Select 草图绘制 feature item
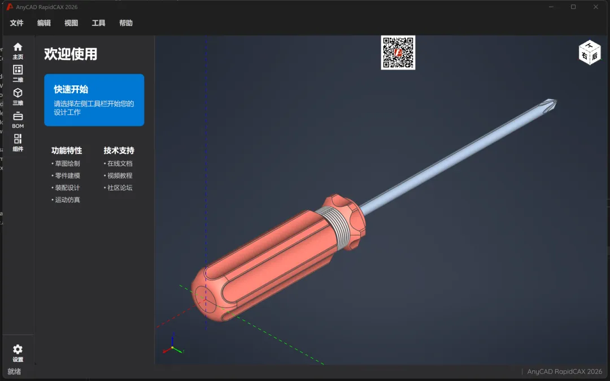Image resolution: width=610 pixels, height=381 pixels. (66, 163)
